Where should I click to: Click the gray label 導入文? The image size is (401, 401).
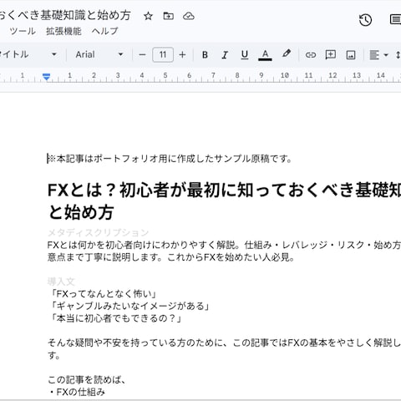pyautogui.click(x=61, y=282)
